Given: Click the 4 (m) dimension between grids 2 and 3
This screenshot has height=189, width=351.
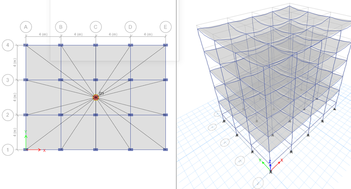Looking at the screenshot, I should pyautogui.click(x=15, y=97).
